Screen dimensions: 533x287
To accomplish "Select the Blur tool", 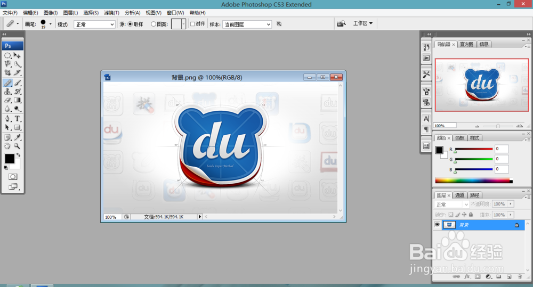I will [x=7, y=109].
